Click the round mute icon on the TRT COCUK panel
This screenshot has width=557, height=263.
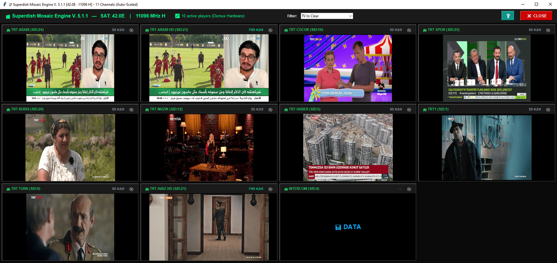pyautogui.click(x=409, y=30)
